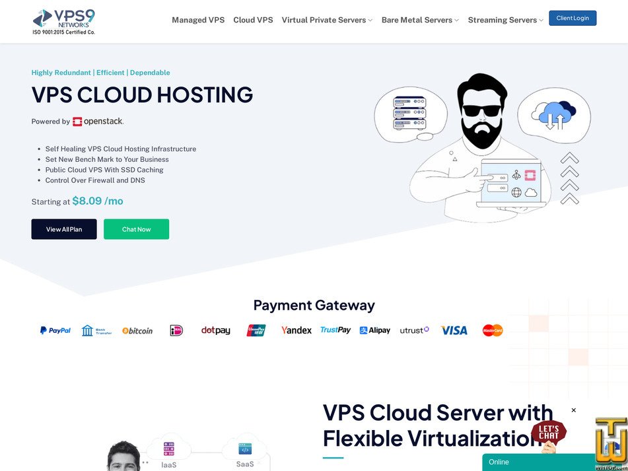Click the VISA payment logo

coord(454,330)
